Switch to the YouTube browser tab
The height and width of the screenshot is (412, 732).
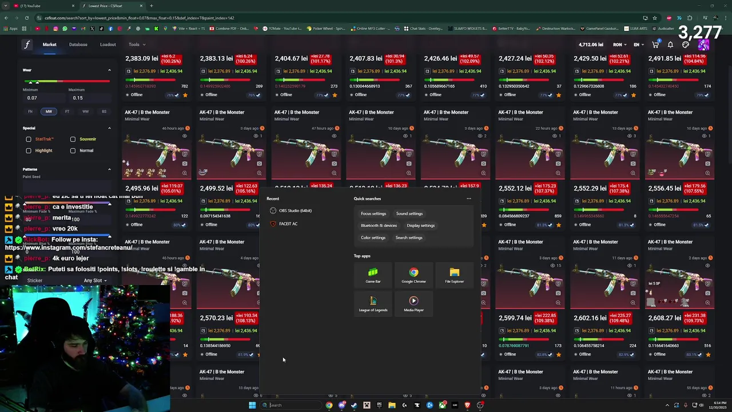coord(43,6)
